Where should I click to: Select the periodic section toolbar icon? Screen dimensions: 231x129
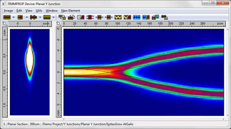pyautogui.click(x=33, y=17)
